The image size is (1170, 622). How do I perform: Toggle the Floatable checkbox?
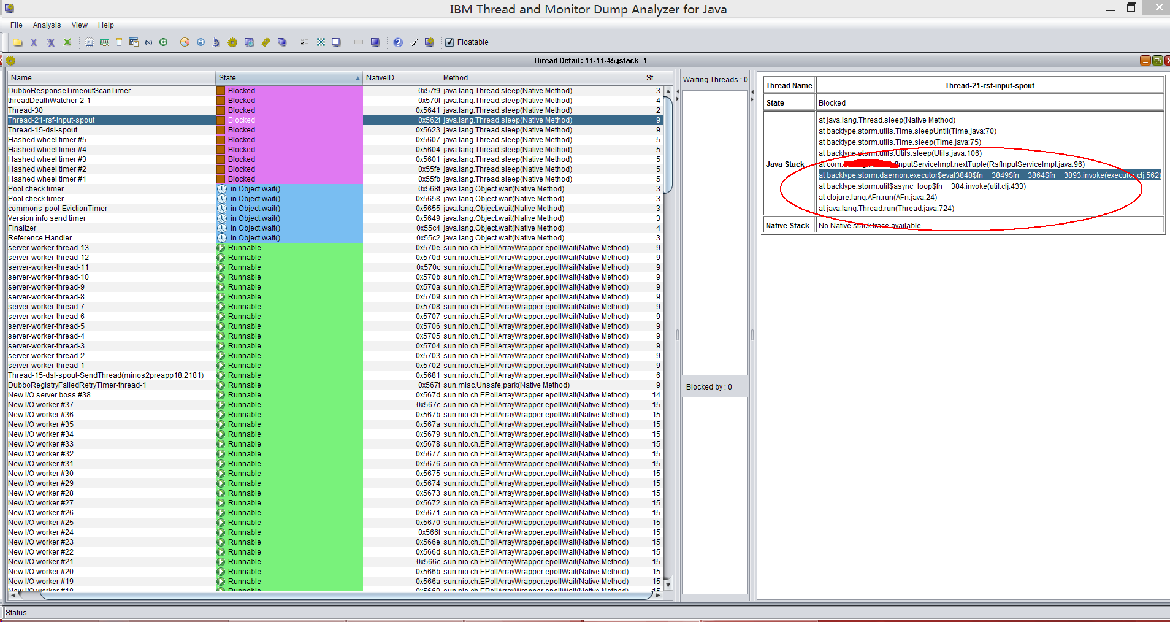click(x=449, y=42)
